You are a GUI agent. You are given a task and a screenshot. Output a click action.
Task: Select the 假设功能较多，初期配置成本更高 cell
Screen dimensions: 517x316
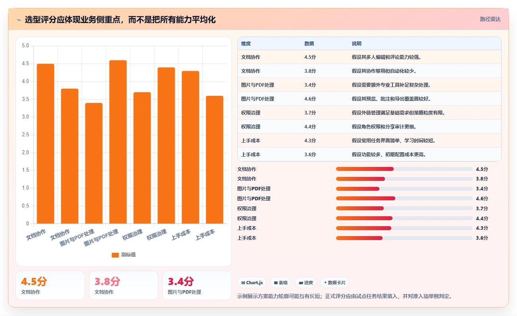(425, 155)
